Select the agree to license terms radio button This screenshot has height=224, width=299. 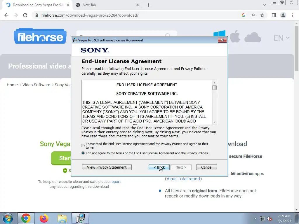[83, 146]
